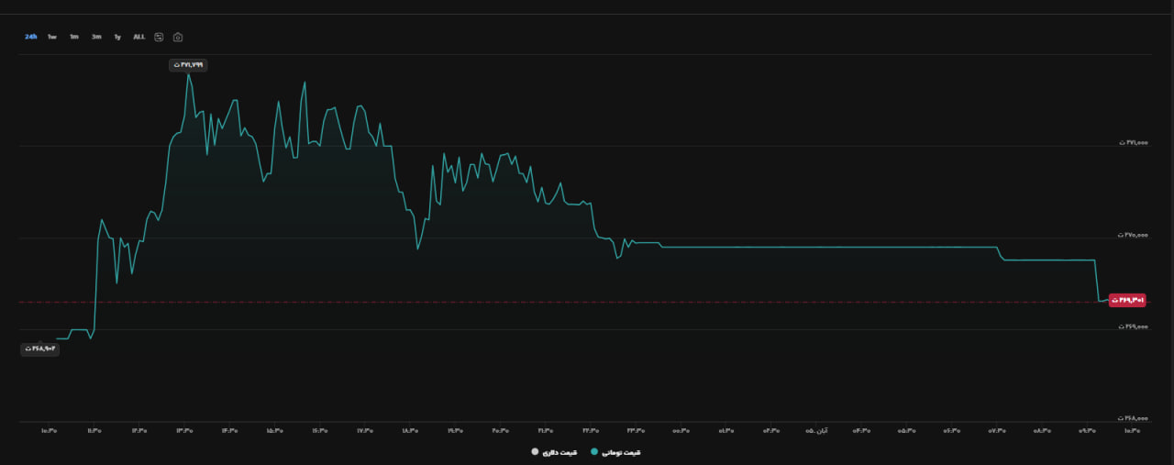The width and height of the screenshot is (1174, 465).
Task: Click the red current price tag
Action: (x=1127, y=300)
